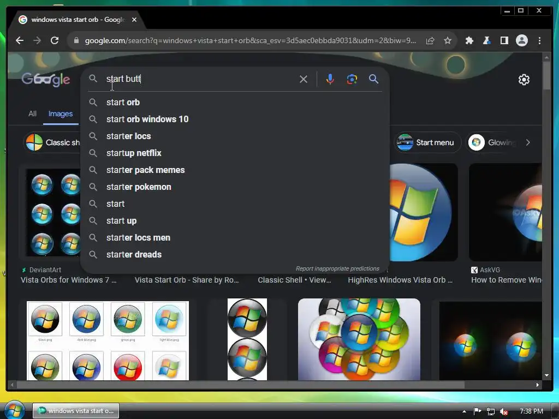Go to the Google homepage logo
Viewport: 559px width, 419px height.
[46, 79]
